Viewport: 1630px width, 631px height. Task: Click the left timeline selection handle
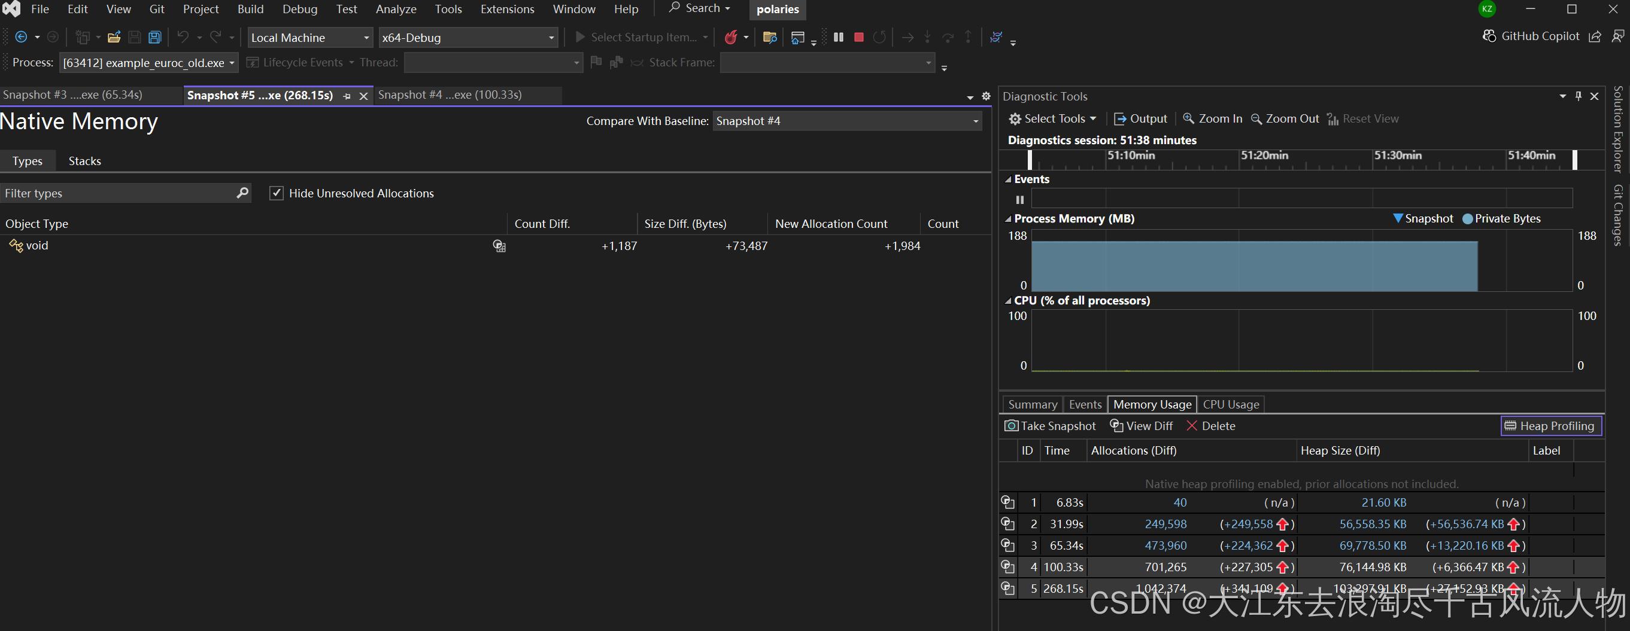click(1030, 160)
